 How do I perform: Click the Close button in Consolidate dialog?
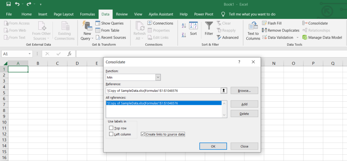[x=244, y=146]
